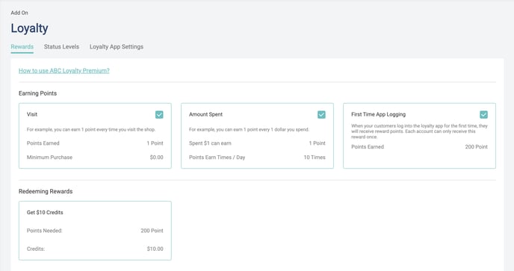Image resolution: width=514 pixels, height=271 pixels.
Task: Click the 'Points Needed:' label
Action: (45, 231)
